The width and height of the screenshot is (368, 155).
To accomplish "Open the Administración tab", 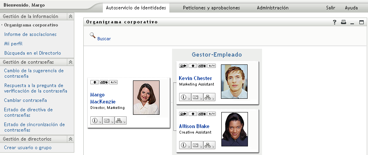I will coord(273,8).
